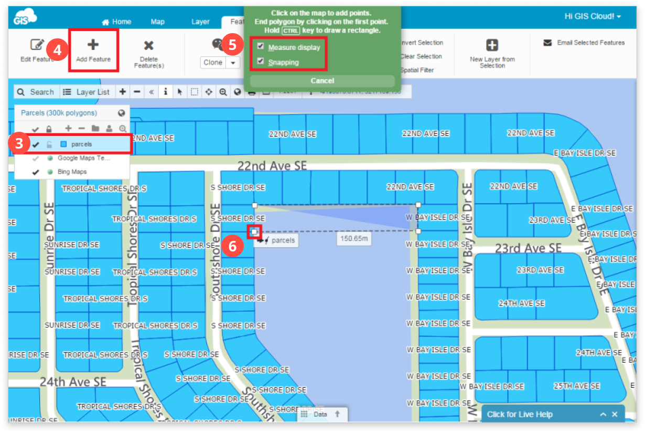This screenshot has height=433, width=645.
Task: Disable the Measure display checkbox
Action: tap(260, 47)
